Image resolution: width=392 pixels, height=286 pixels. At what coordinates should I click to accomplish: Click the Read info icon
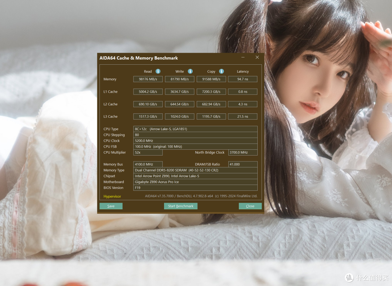pos(158,71)
